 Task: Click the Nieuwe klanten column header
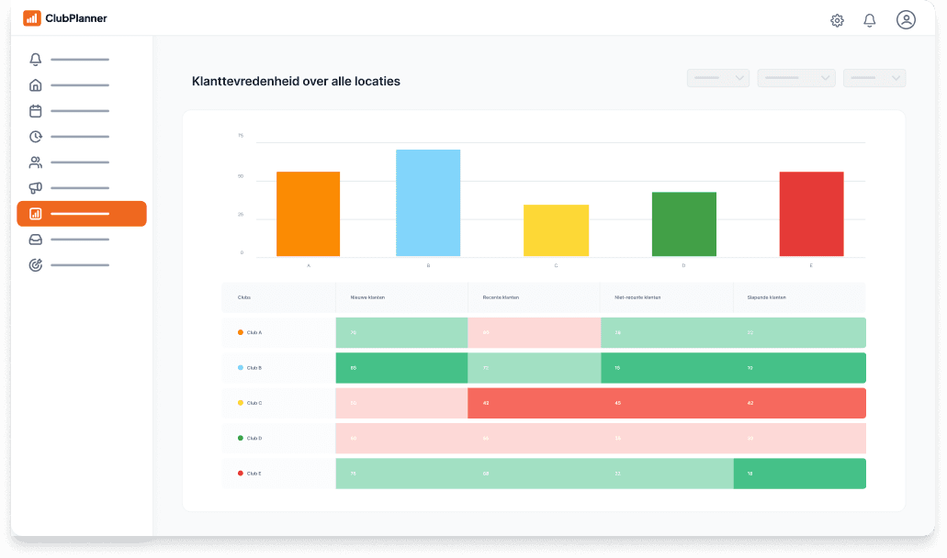pos(367,297)
